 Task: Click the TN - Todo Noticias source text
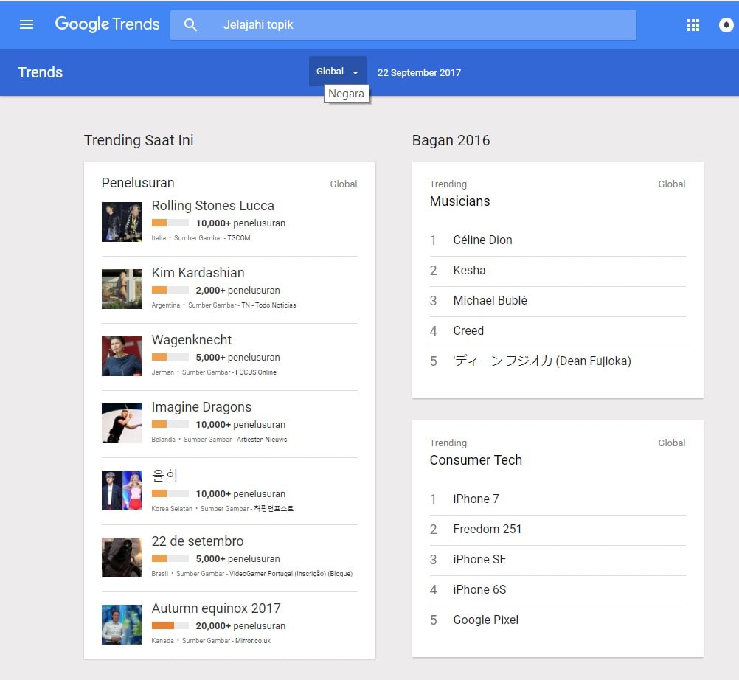point(268,305)
